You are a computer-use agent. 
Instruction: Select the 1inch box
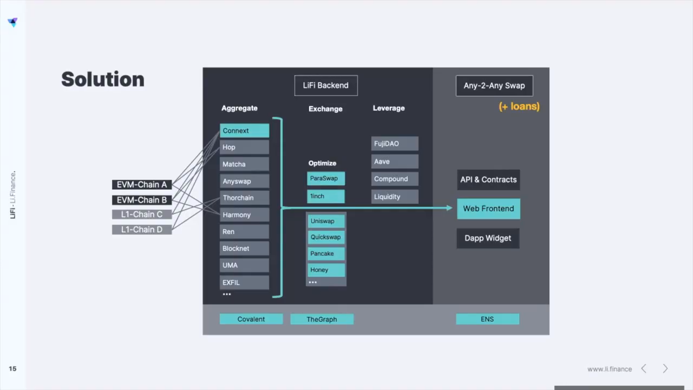click(326, 196)
